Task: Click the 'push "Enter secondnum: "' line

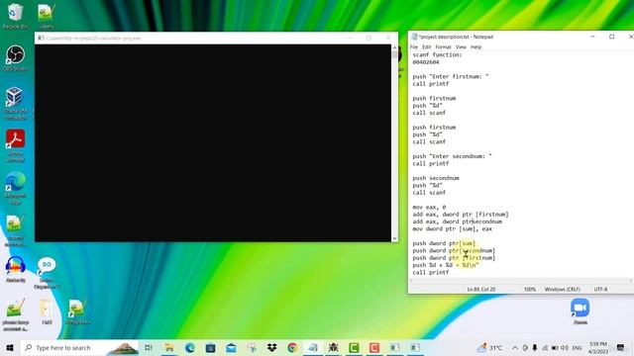Action: (x=452, y=156)
